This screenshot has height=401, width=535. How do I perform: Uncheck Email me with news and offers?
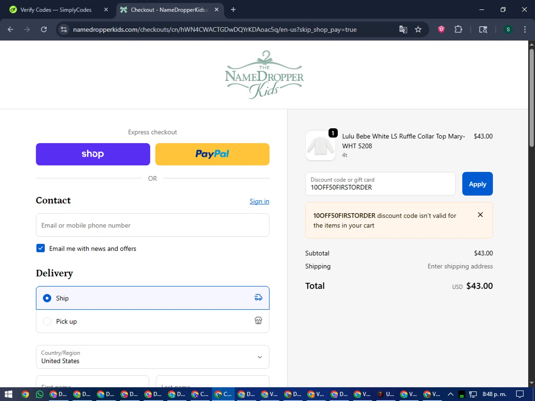pyautogui.click(x=41, y=248)
